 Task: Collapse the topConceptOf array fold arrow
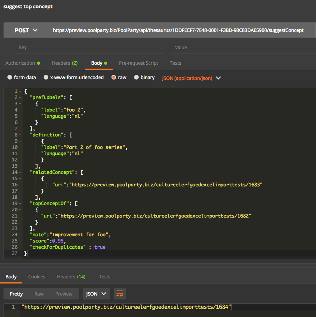click(x=20, y=204)
